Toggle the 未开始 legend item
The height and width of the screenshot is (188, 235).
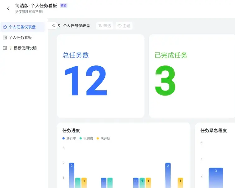(104, 138)
